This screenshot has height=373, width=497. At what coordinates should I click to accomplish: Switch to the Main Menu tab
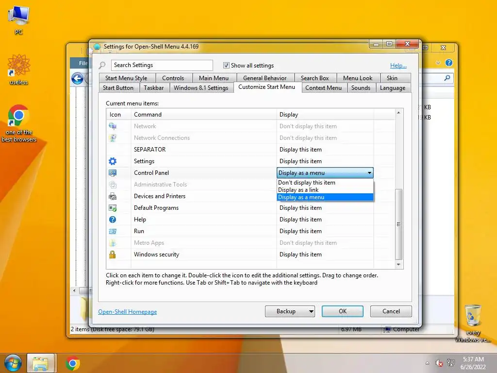[214, 78]
